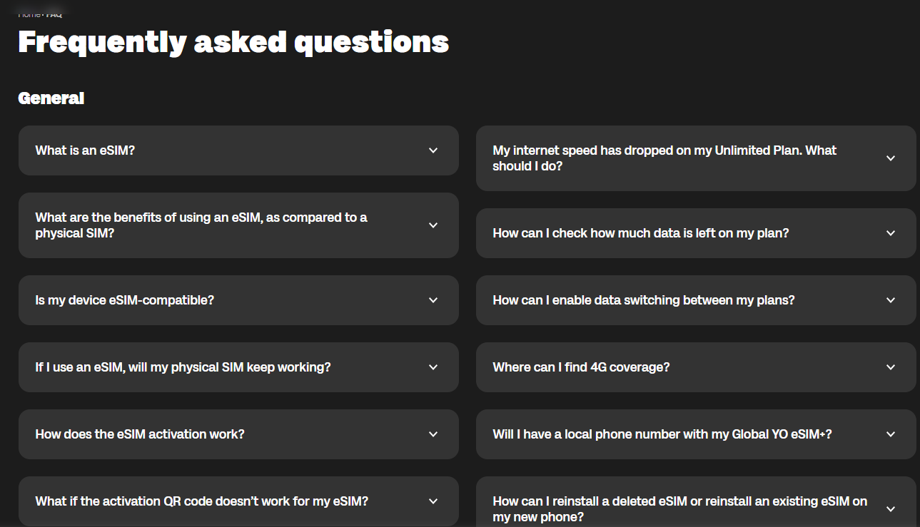Open 'How does the eSIM activation work?'
The height and width of the screenshot is (527, 920).
coord(140,434)
